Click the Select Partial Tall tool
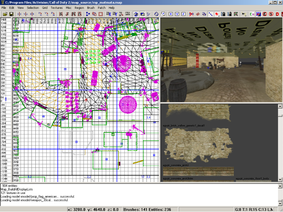283x212 pixels. (74, 14)
